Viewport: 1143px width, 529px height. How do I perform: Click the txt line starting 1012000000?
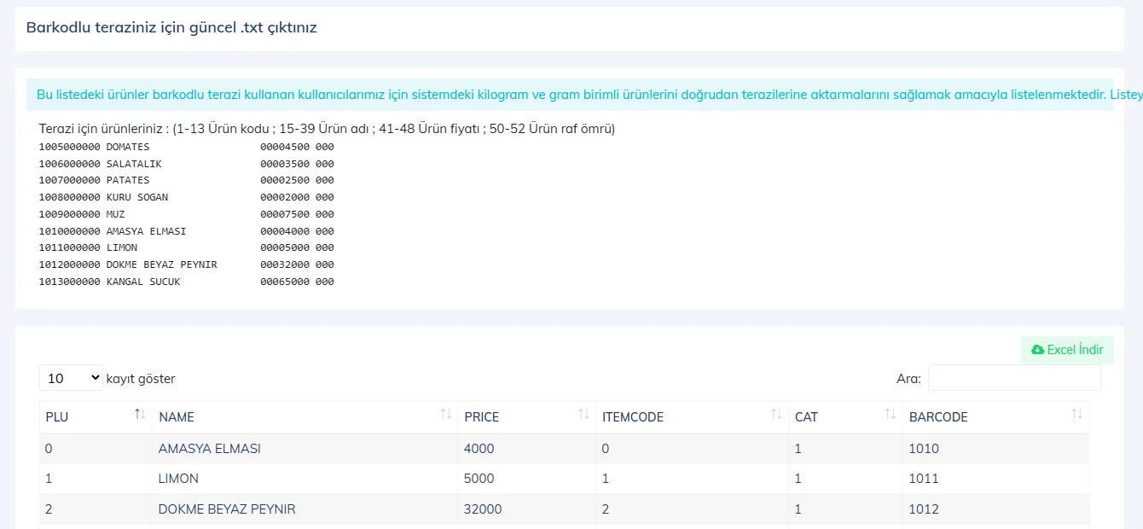[x=187, y=264]
